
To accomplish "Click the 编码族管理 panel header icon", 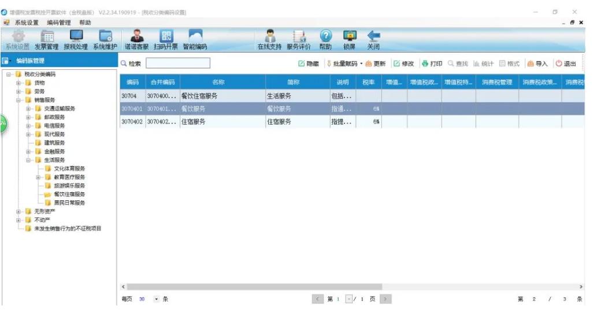I will (5, 61).
